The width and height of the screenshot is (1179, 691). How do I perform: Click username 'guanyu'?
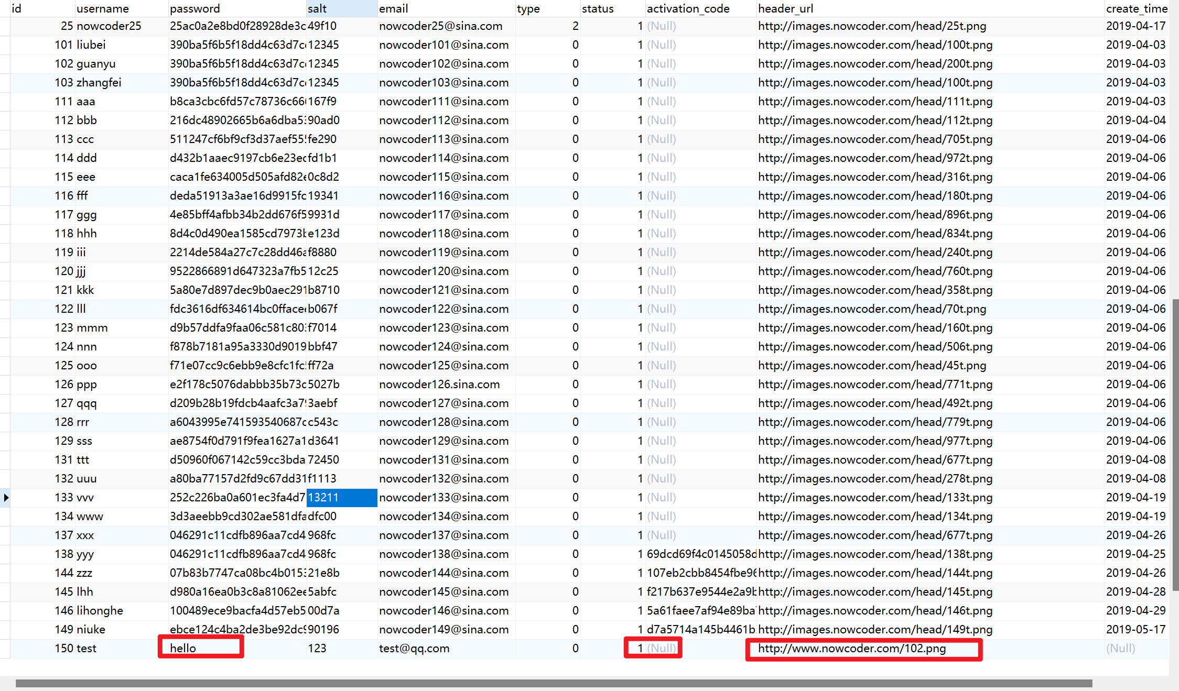96,64
